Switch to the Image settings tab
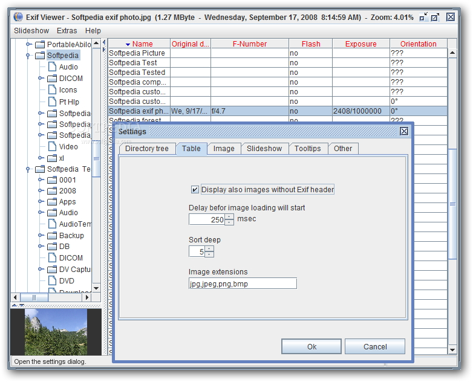 point(224,149)
